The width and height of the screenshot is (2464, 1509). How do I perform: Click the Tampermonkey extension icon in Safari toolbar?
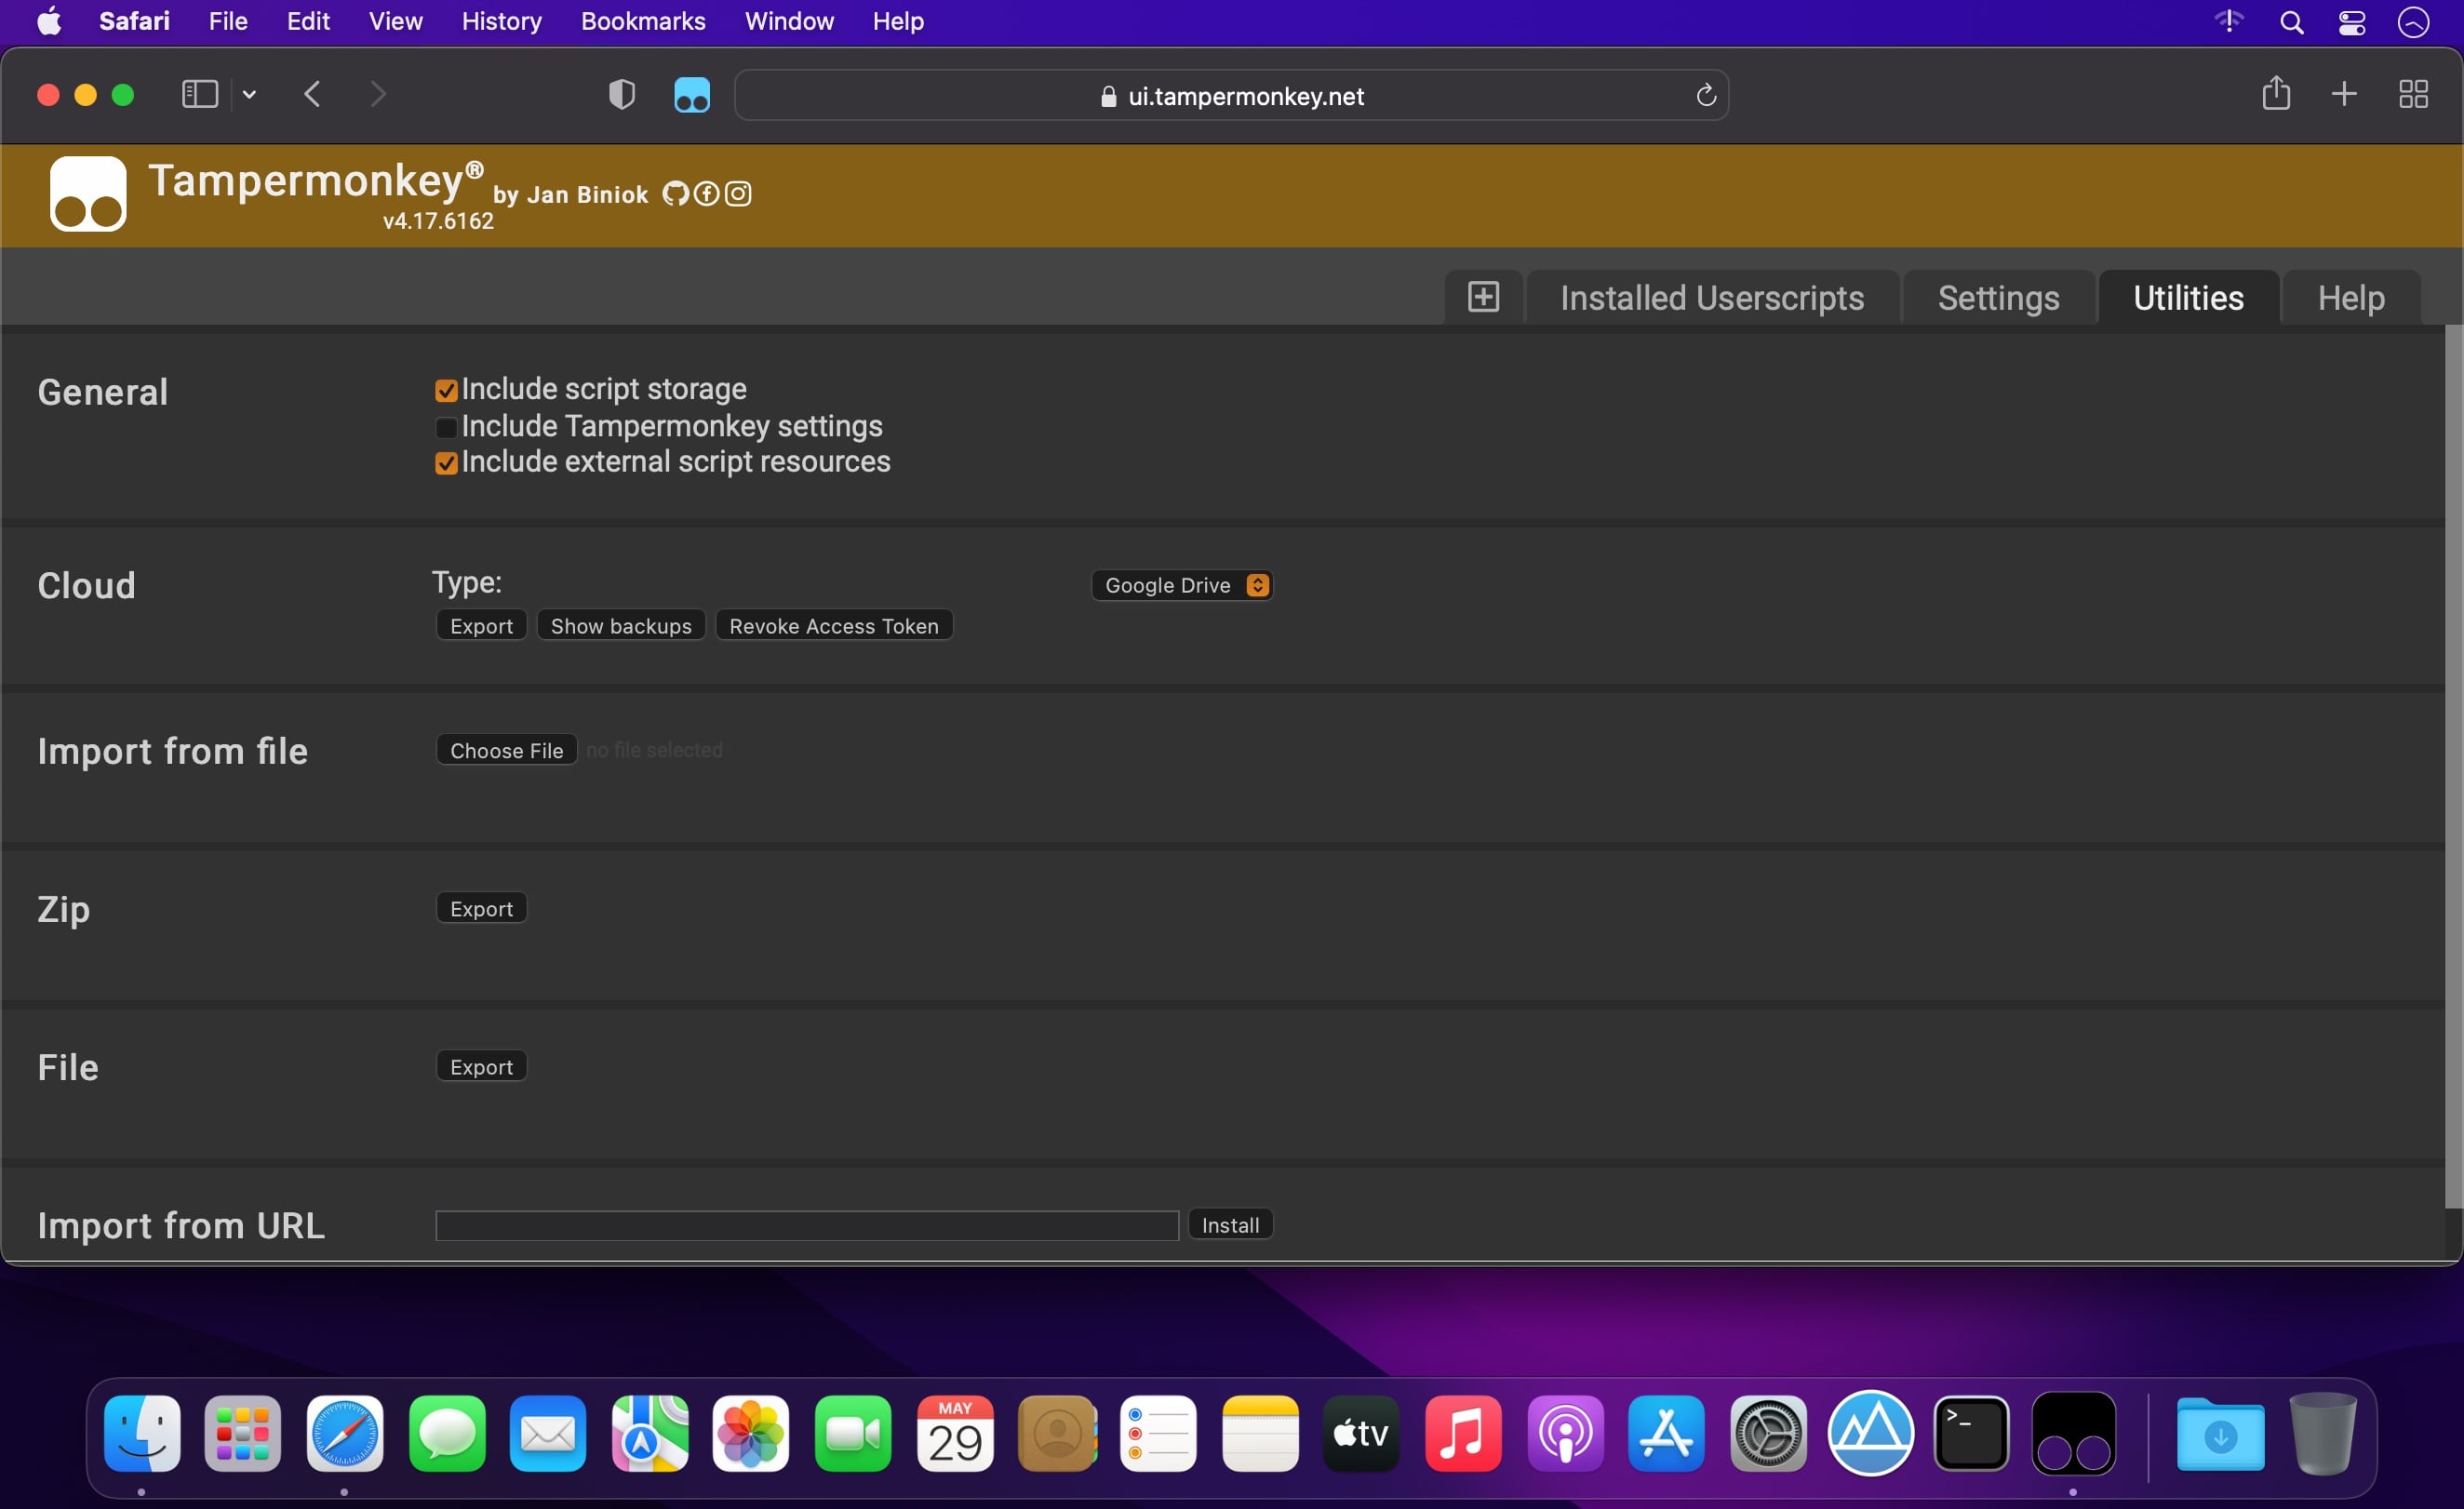[692, 96]
